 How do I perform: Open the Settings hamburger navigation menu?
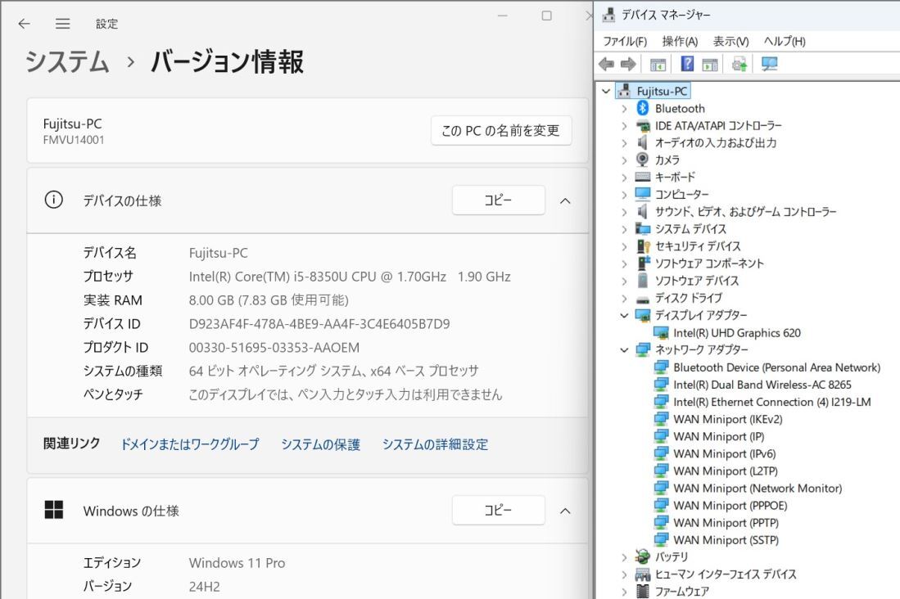coord(62,24)
